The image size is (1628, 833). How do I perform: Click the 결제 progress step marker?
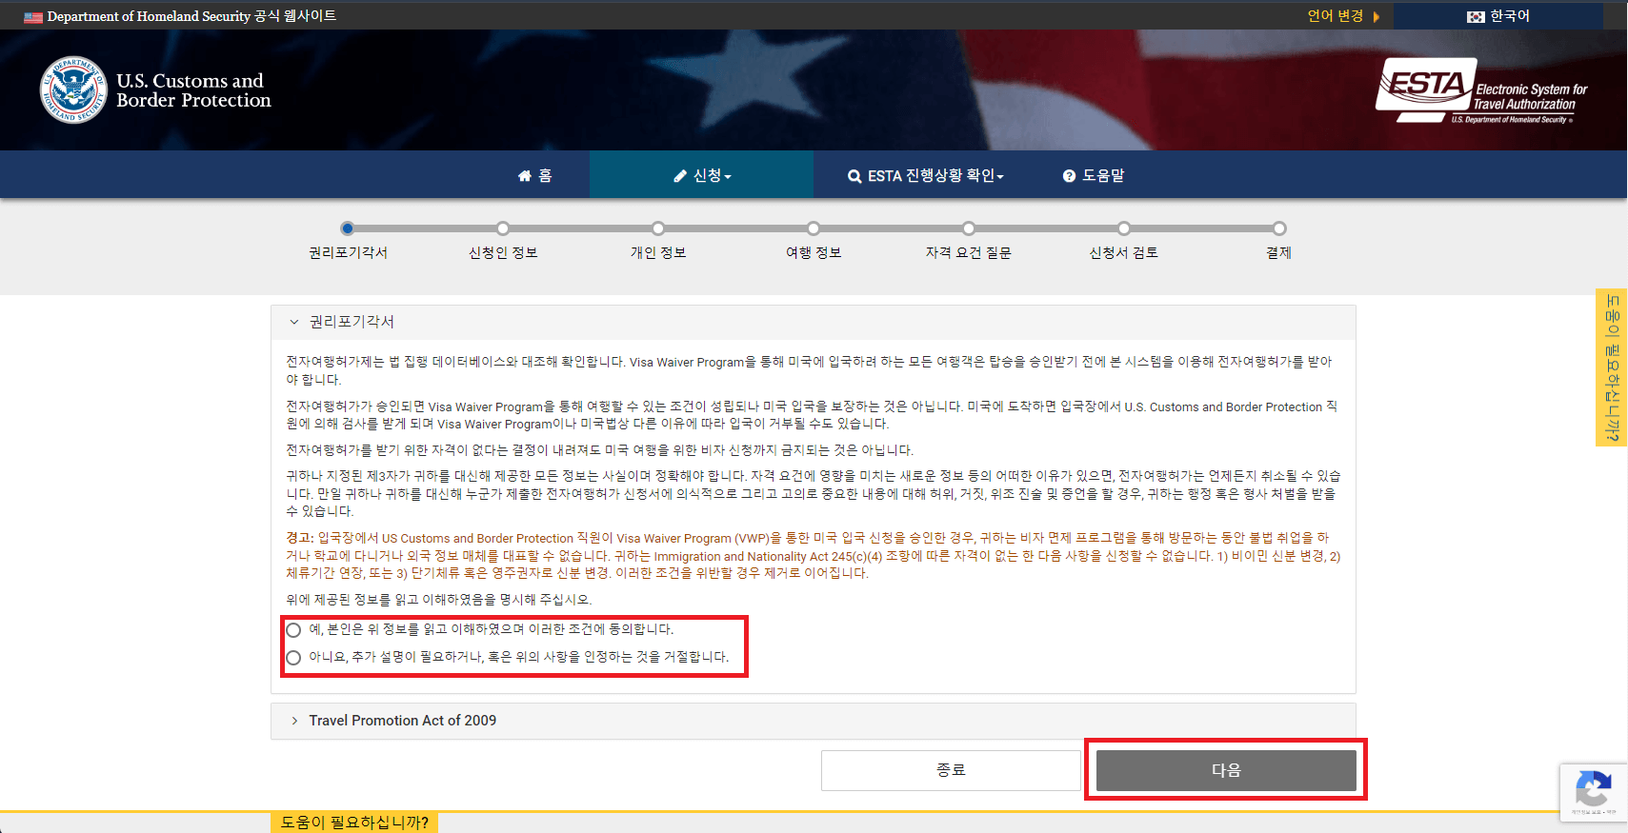(1279, 228)
